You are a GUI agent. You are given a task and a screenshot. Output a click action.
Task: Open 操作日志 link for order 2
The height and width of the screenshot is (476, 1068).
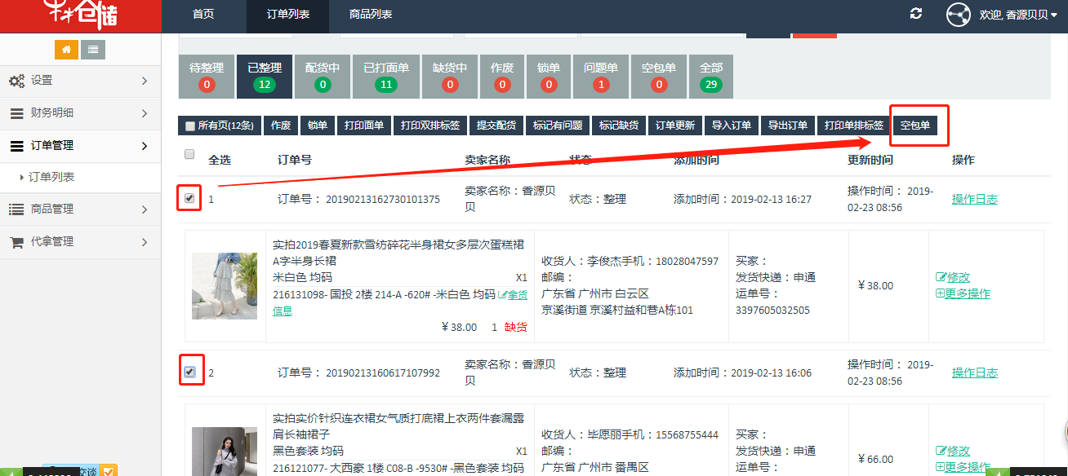[975, 372]
